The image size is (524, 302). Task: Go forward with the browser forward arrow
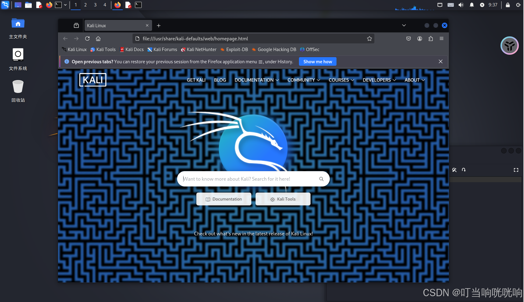point(76,39)
